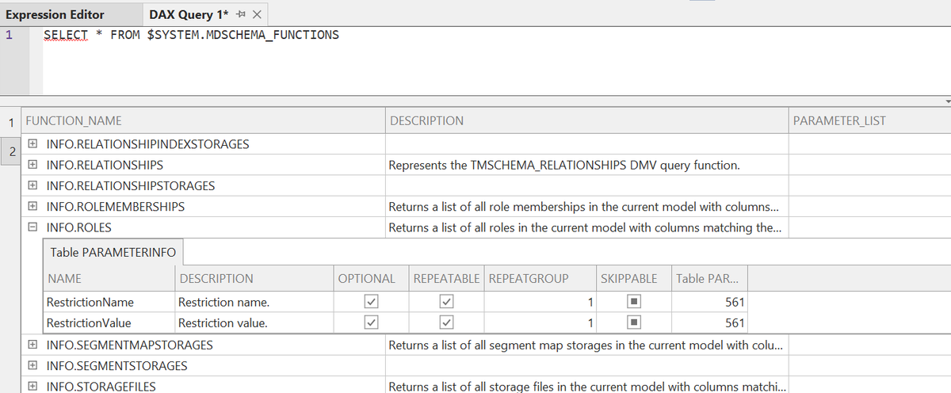Toggle SKIPPABLE checkbox for RestrictionValue
Screen dimensions: 951x393
pos(634,322)
